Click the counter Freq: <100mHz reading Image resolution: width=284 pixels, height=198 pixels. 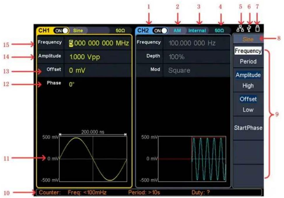point(87,192)
